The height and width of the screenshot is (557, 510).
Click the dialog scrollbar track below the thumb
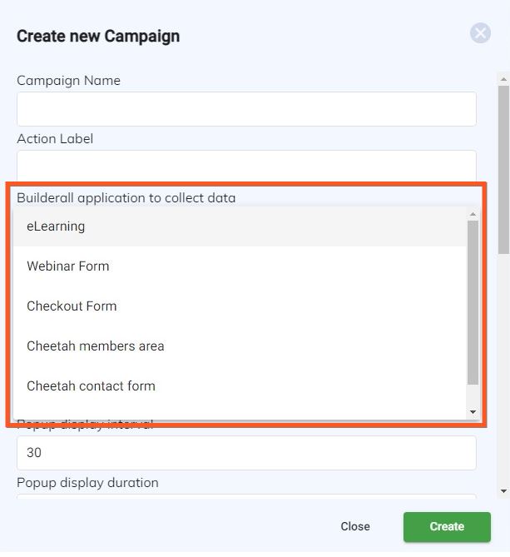click(503, 370)
